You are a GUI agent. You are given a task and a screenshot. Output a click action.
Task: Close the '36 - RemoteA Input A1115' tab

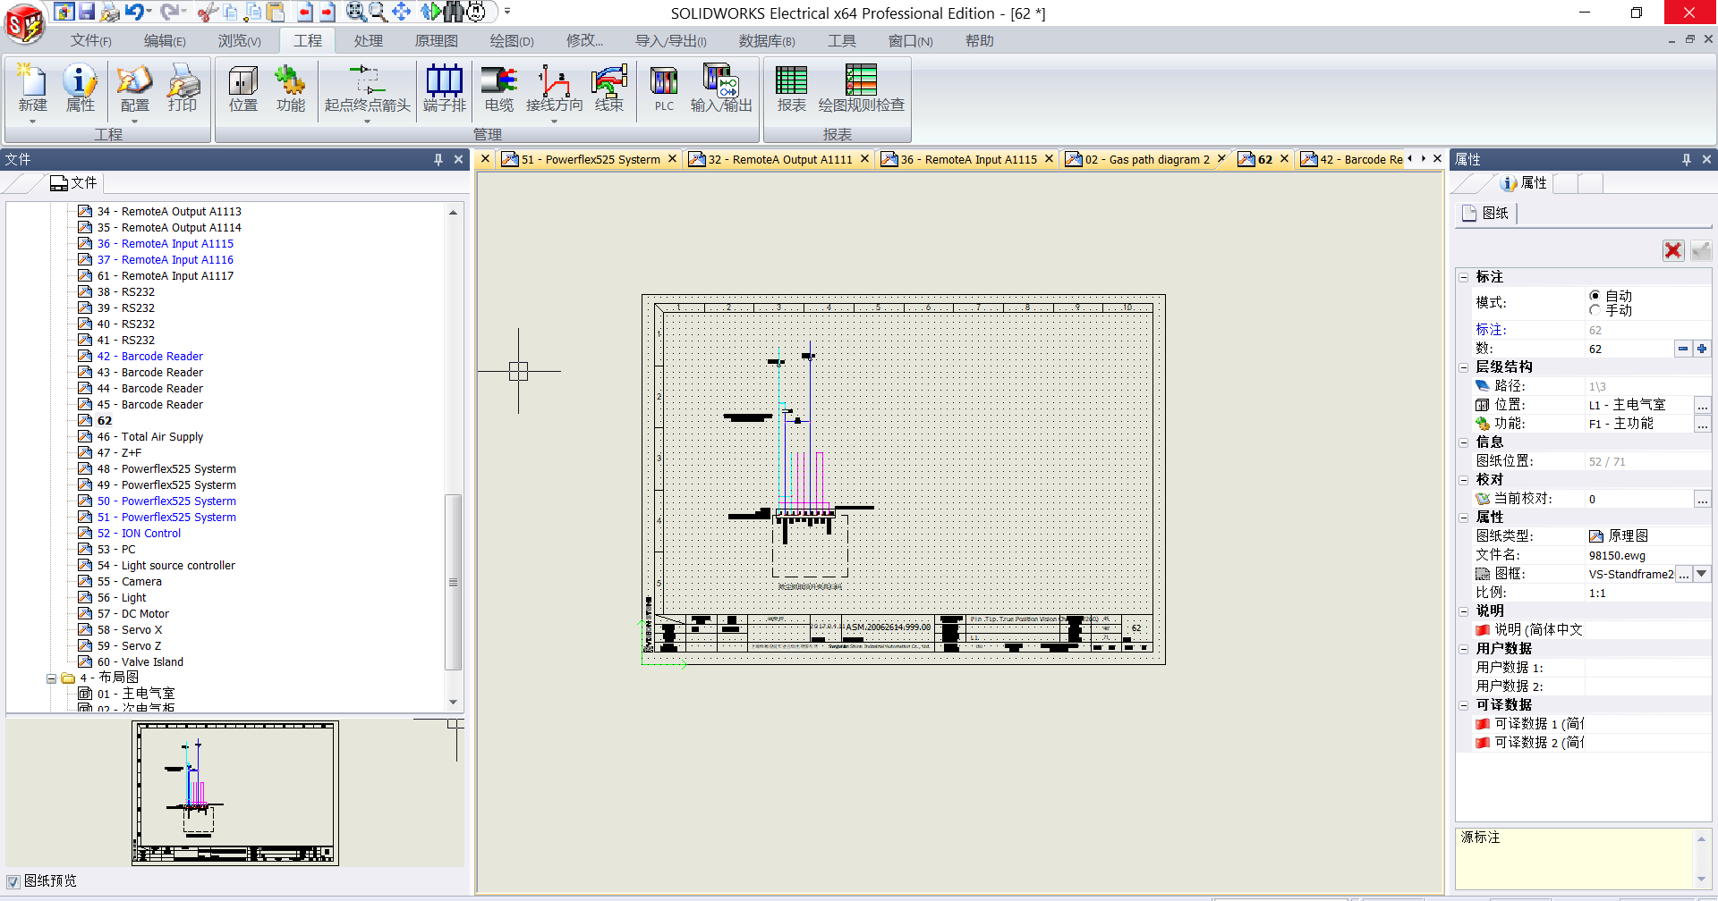coord(1049,159)
